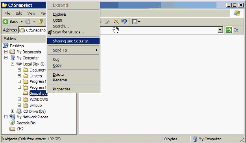Screen dimensions: 246x143
Task: Select the My Computer icon
Action: tap(13, 58)
